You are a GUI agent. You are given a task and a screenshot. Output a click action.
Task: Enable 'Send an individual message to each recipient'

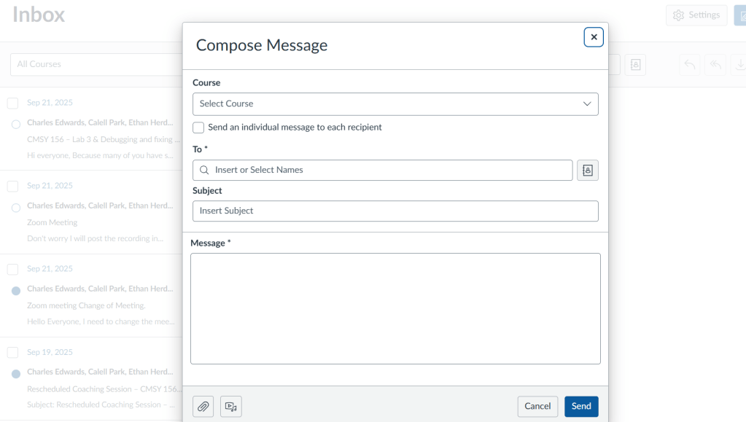(198, 128)
